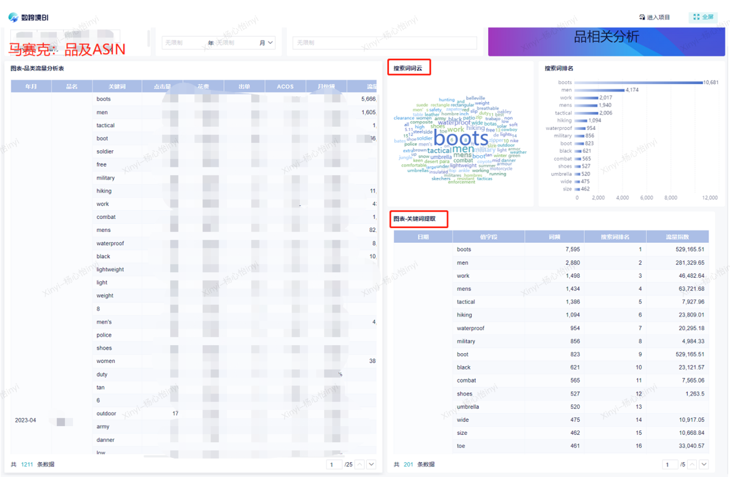The height and width of the screenshot is (477, 730).
Task: Go to previous page of keyword extraction table
Action: pos(693,465)
